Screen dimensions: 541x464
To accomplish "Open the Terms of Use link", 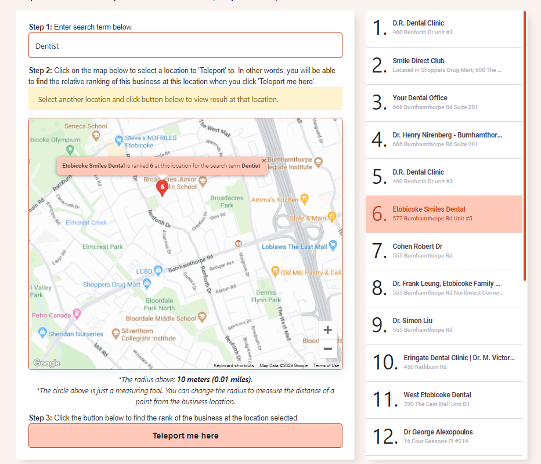I will [326, 365].
